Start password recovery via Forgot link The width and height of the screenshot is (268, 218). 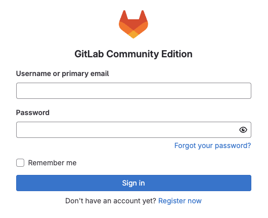point(212,146)
